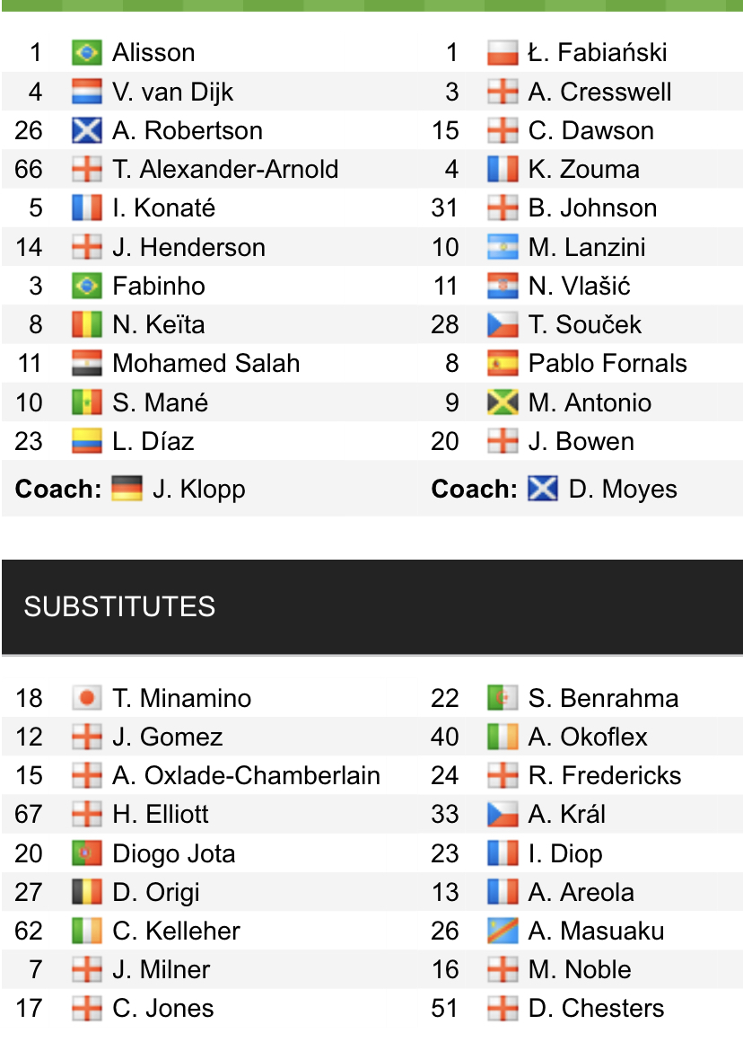Click the Netherlands flag beside V. van Dijk
The width and height of the screenshot is (743, 1042).
click(87, 92)
